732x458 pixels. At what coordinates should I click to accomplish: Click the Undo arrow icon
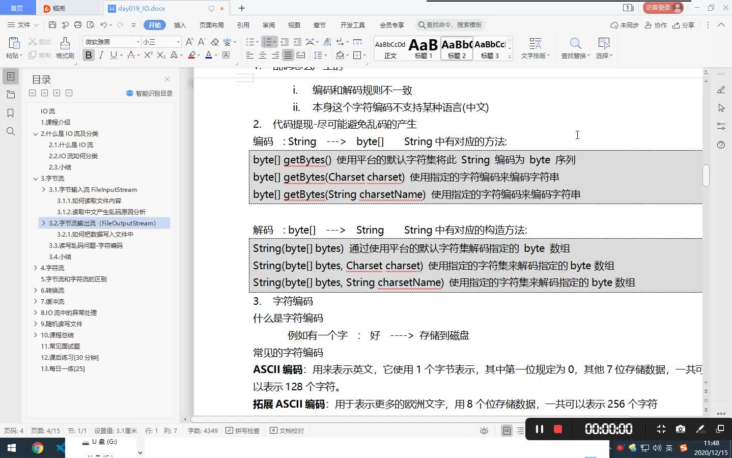point(103,25)
